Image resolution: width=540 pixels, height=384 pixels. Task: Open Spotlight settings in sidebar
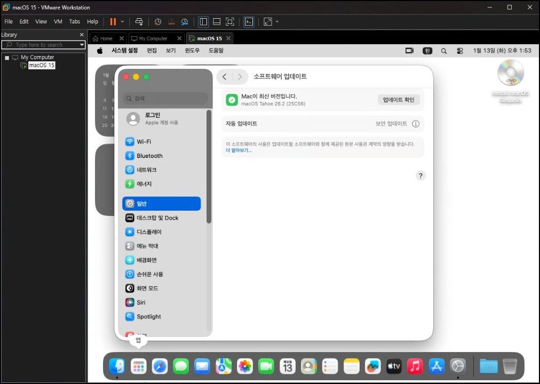click(x=162, y=317)
